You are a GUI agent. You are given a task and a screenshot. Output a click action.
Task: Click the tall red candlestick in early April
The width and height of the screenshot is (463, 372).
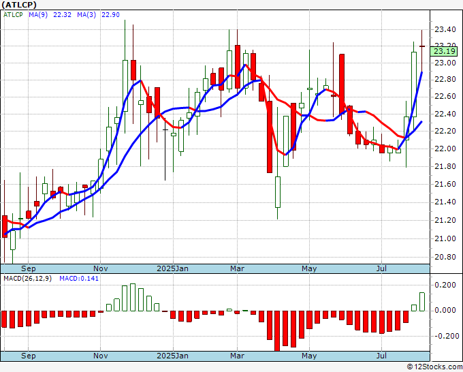(x=270, y=137)
